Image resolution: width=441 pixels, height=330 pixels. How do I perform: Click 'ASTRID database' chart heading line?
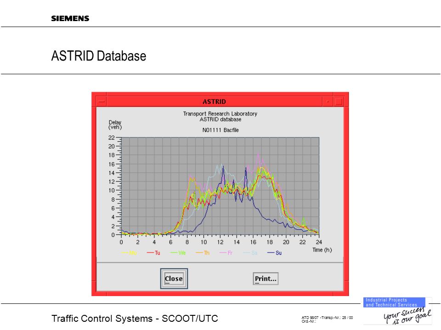(220, 119)
